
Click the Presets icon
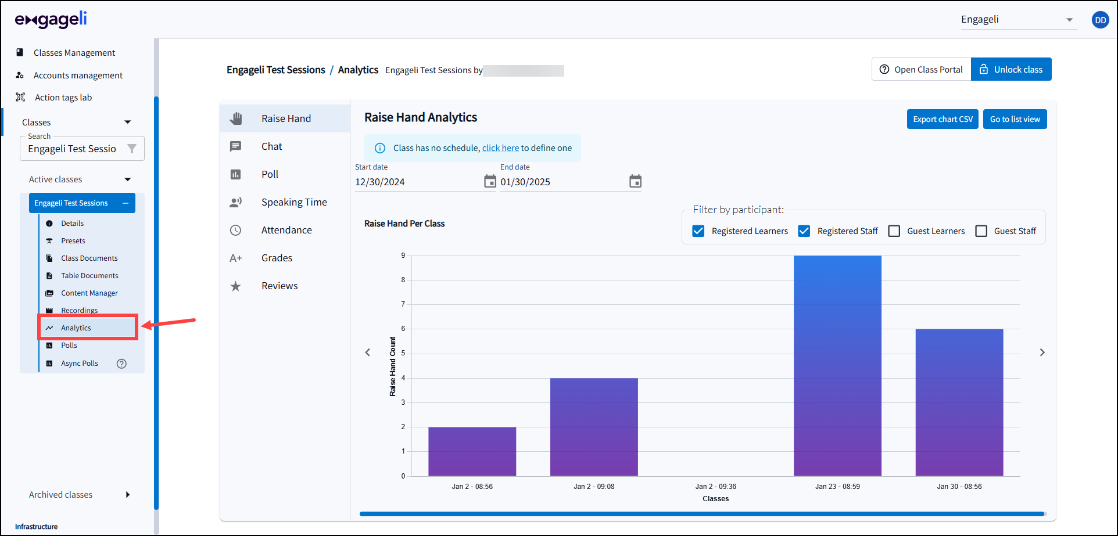(x=49, y=241)
